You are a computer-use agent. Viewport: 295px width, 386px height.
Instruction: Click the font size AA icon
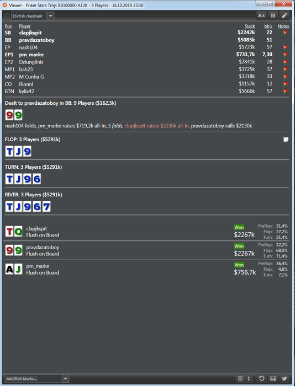pos(261,16)
